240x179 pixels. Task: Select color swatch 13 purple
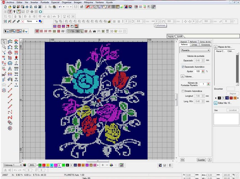87,165
